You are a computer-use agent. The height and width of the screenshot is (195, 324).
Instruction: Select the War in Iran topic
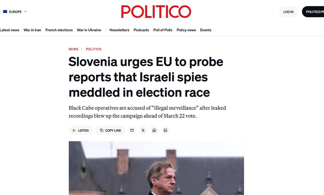coord(32,30)
